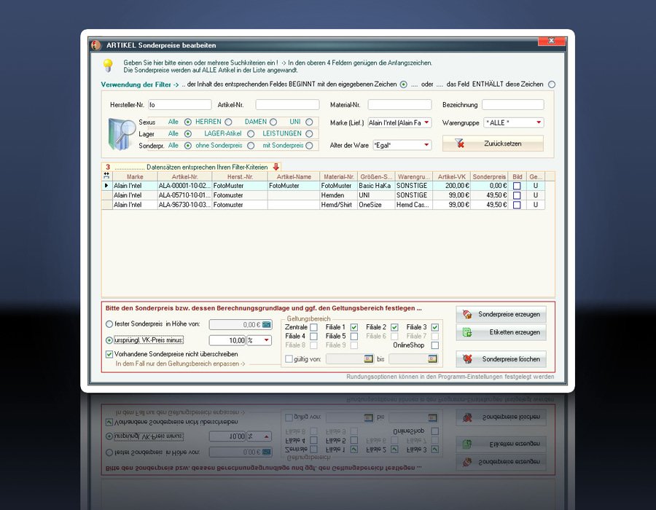Select BEGINNT filter mode radio button
The width and height of the screenshot is (656, 510).
tap(403, 85)
